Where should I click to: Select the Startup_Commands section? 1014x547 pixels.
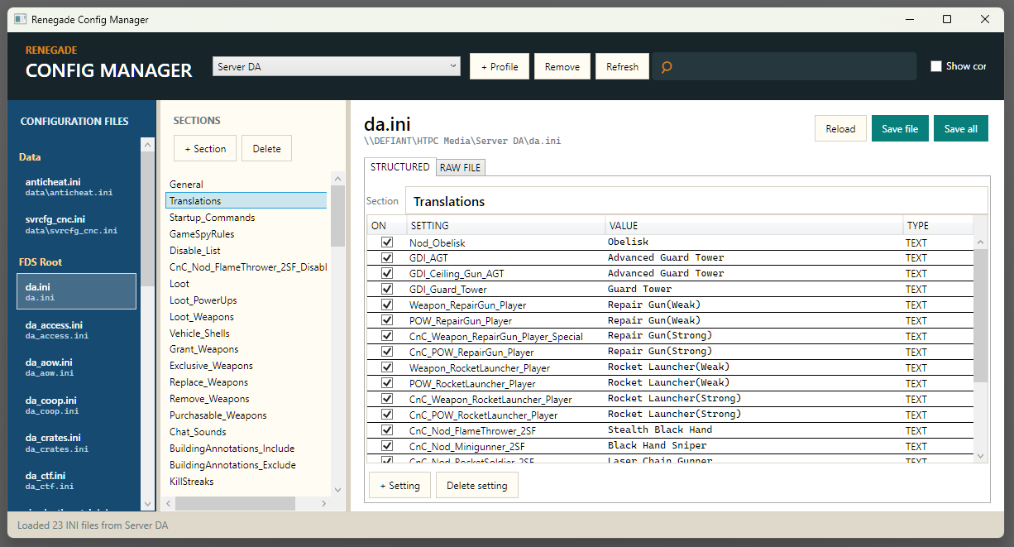246,217
